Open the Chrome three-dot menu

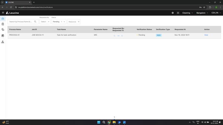tap(220, 7)
